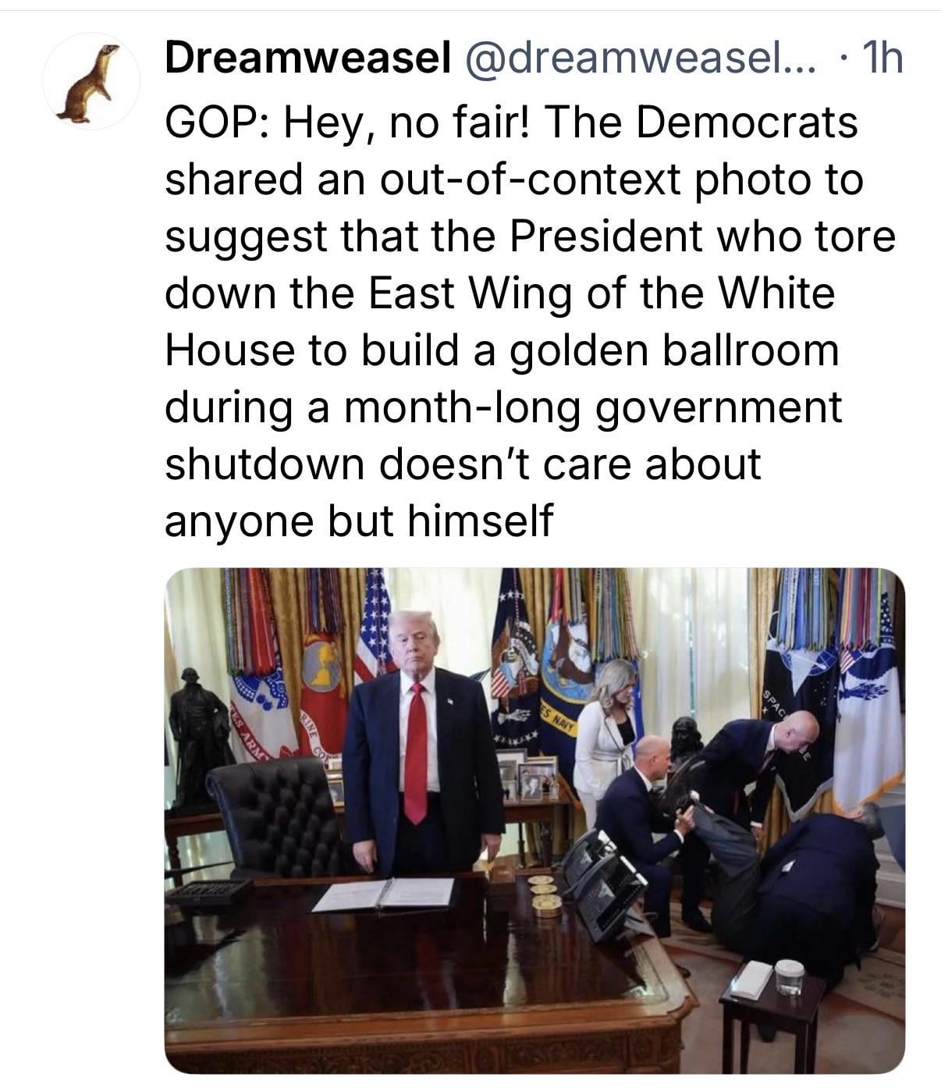Click the tweet text starting with GOP

coord(530,321)
